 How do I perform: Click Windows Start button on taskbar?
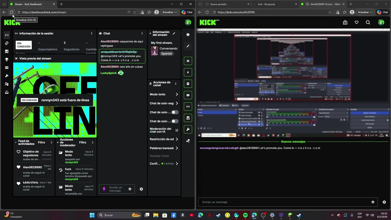[x=92, y=215]
